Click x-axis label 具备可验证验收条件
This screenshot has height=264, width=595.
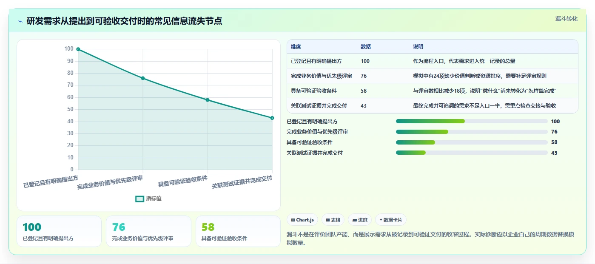pos(183,182)
